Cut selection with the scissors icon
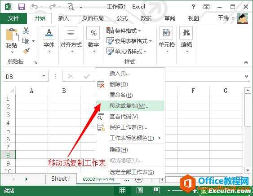253x196 pixels. (26, 30)
